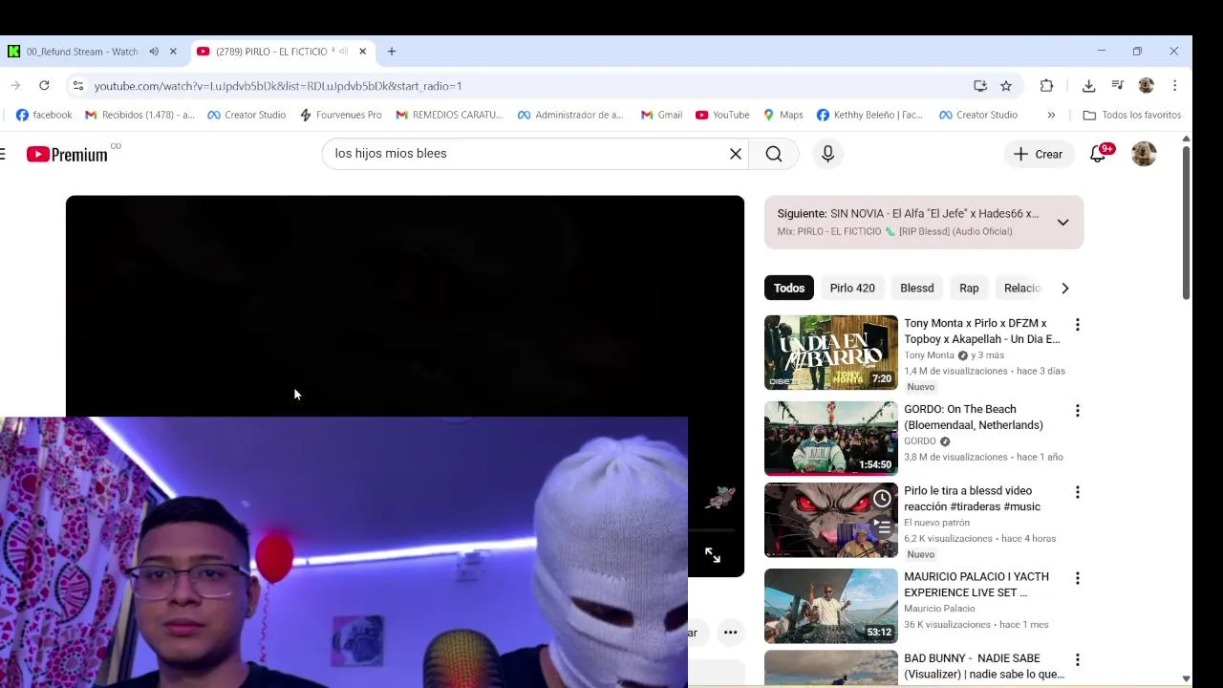The image size is (1223, 688).
Task: Open the install/cast icon in address bar
Action: [x=980, y=86]
